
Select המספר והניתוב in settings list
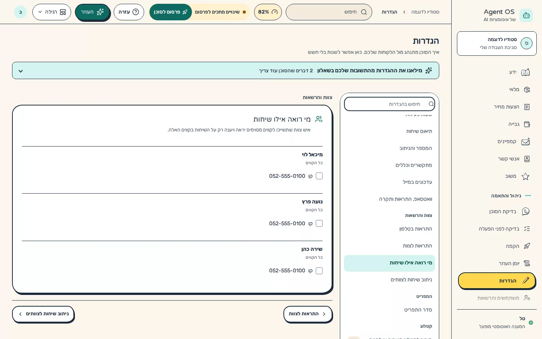pos(390,148)
